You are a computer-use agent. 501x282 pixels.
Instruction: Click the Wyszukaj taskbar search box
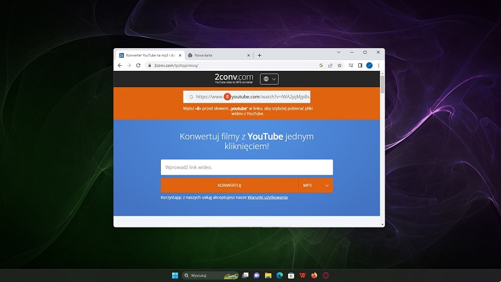[210, 275]
